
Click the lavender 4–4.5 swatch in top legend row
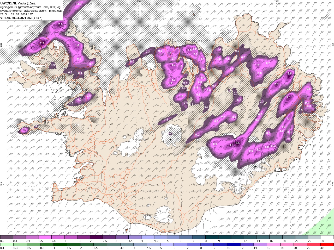pyautogui.click(x=148, y=237)
